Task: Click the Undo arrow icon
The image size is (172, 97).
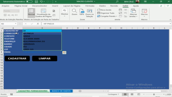Action: tap(41, 2)
